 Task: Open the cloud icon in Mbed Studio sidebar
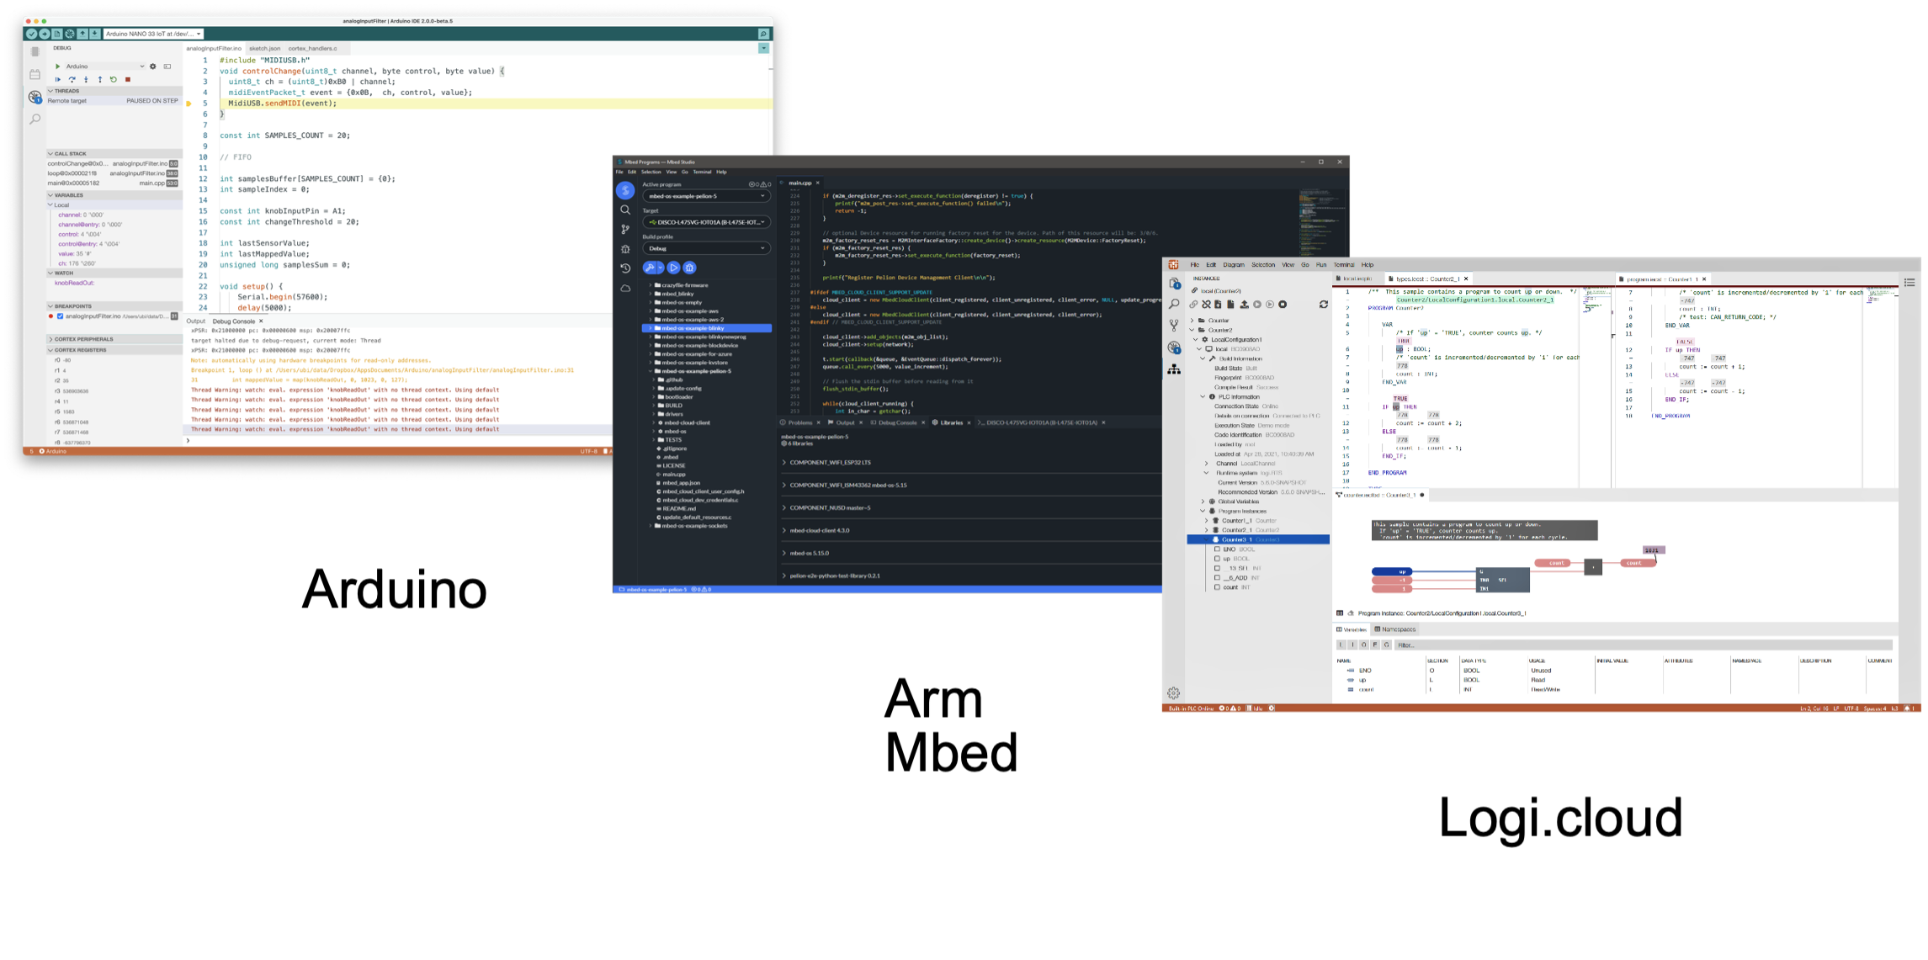pos(625,289)
